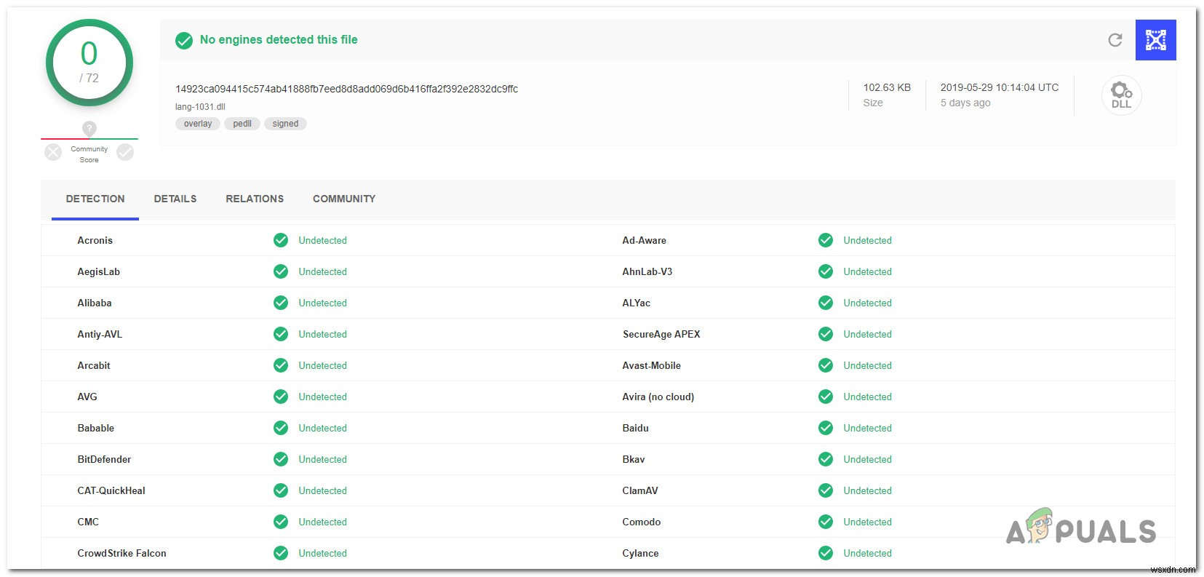Click the Undetected result for BitDefender
1204x577 pixels.
[x=322, y=459]
